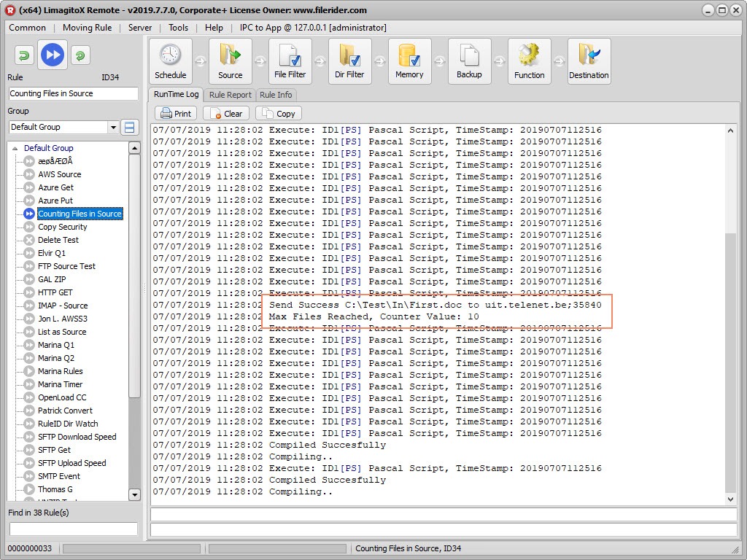Select the GAL ZIP rule

click(x=52, y=279)
